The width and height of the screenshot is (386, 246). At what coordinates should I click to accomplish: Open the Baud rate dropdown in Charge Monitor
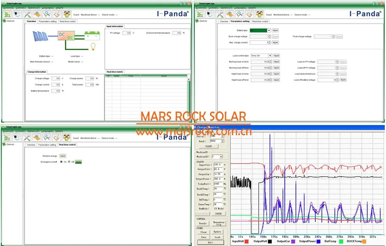pyautogui.click(x=222, y=141)
